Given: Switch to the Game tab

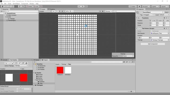Looking at the screenshot, I should [36, 60].
